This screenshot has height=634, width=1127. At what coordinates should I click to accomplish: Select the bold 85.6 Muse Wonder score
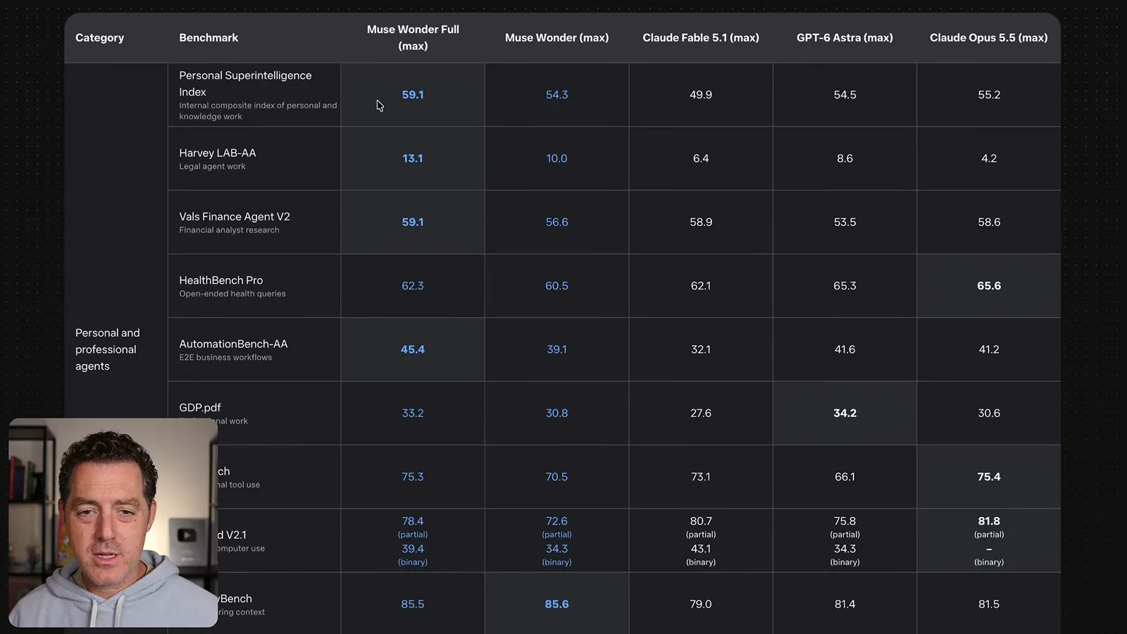pyautogui.click(x=556, y=604)
